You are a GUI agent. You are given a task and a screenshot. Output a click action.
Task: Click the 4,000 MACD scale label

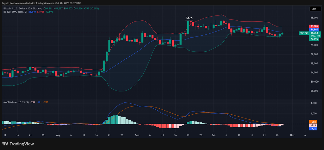click(313, 103)
